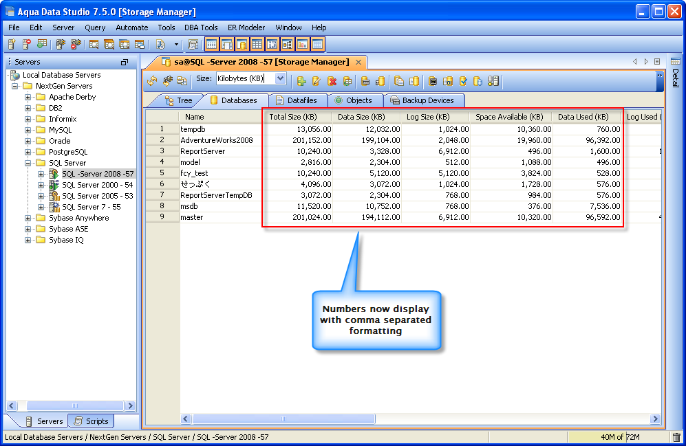The width and height of the screenshot is (686, 446).
Task: Select the AdventureWorks2008 database row
Action: pyautogui.click(x=217, y=140)
